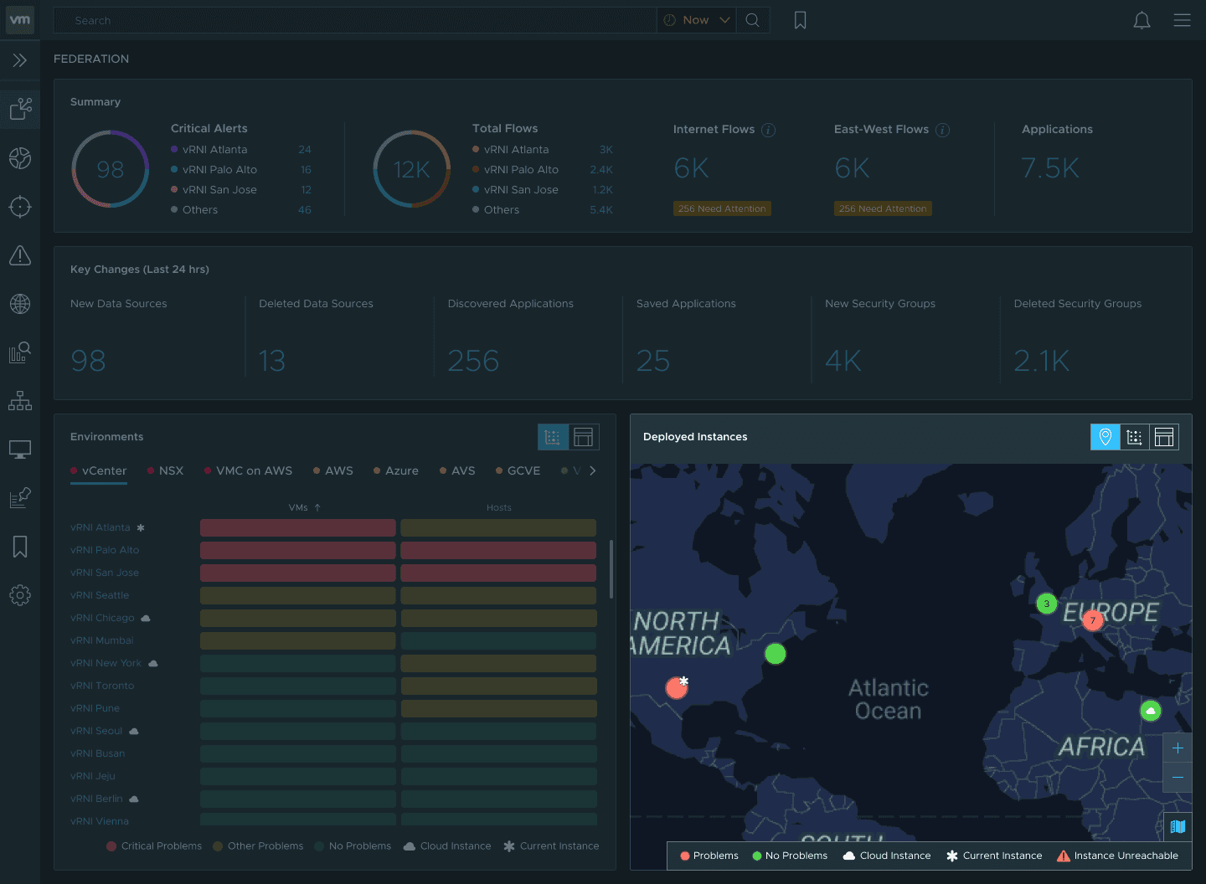Open the chart with pencil icon in the sidebar

[20, 498]
